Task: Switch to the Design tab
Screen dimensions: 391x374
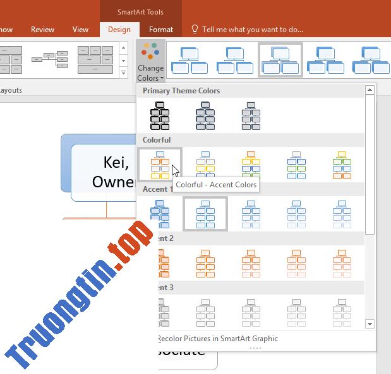Action: pos(119,30)
